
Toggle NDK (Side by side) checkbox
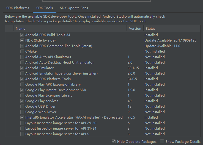22,40
